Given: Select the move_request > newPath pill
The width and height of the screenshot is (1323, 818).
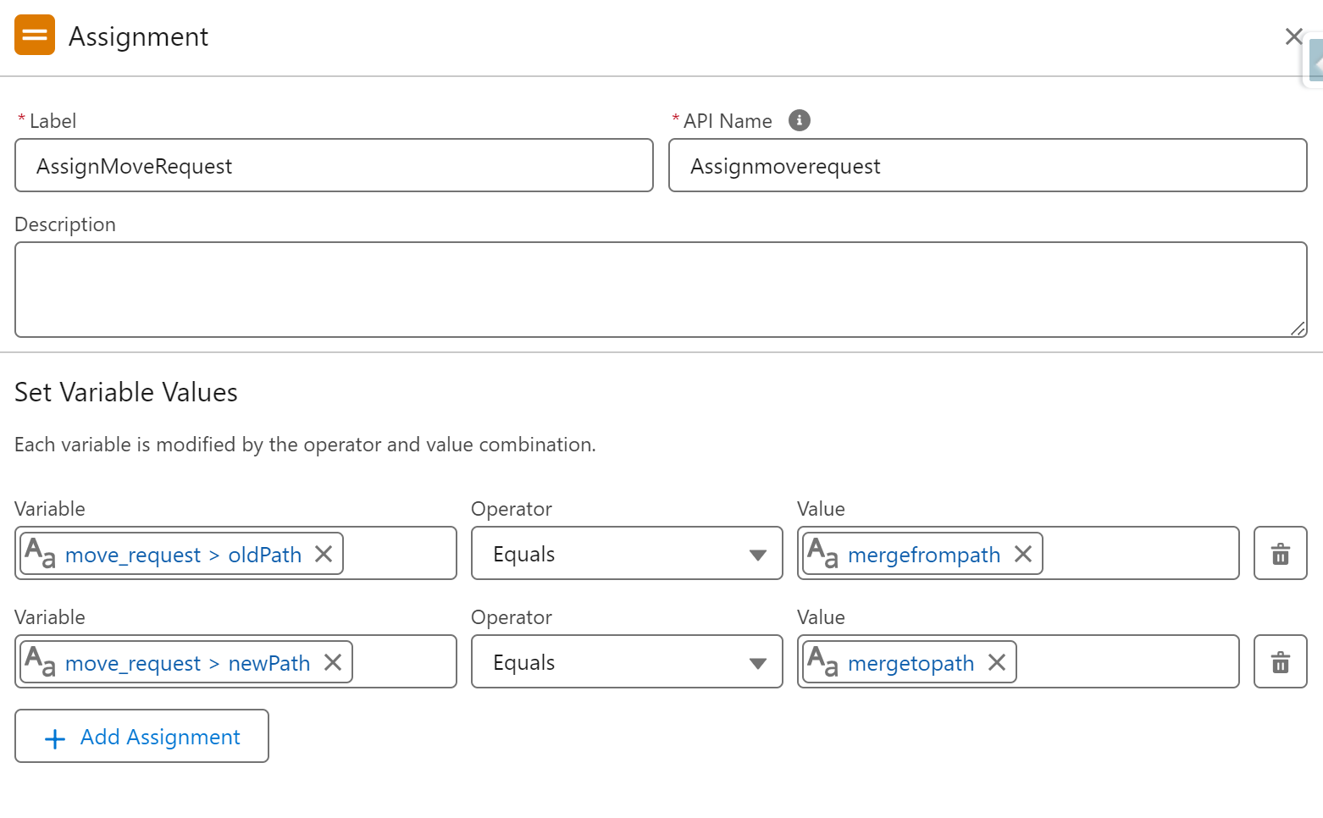Looking at the screenshot, I should click(x=186, y=662).
